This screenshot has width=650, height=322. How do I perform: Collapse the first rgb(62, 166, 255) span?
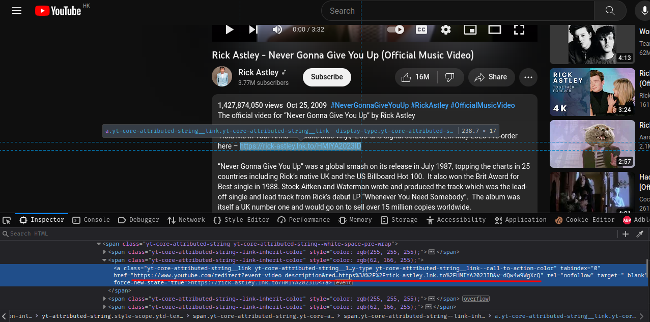click(x=105, y=260)
